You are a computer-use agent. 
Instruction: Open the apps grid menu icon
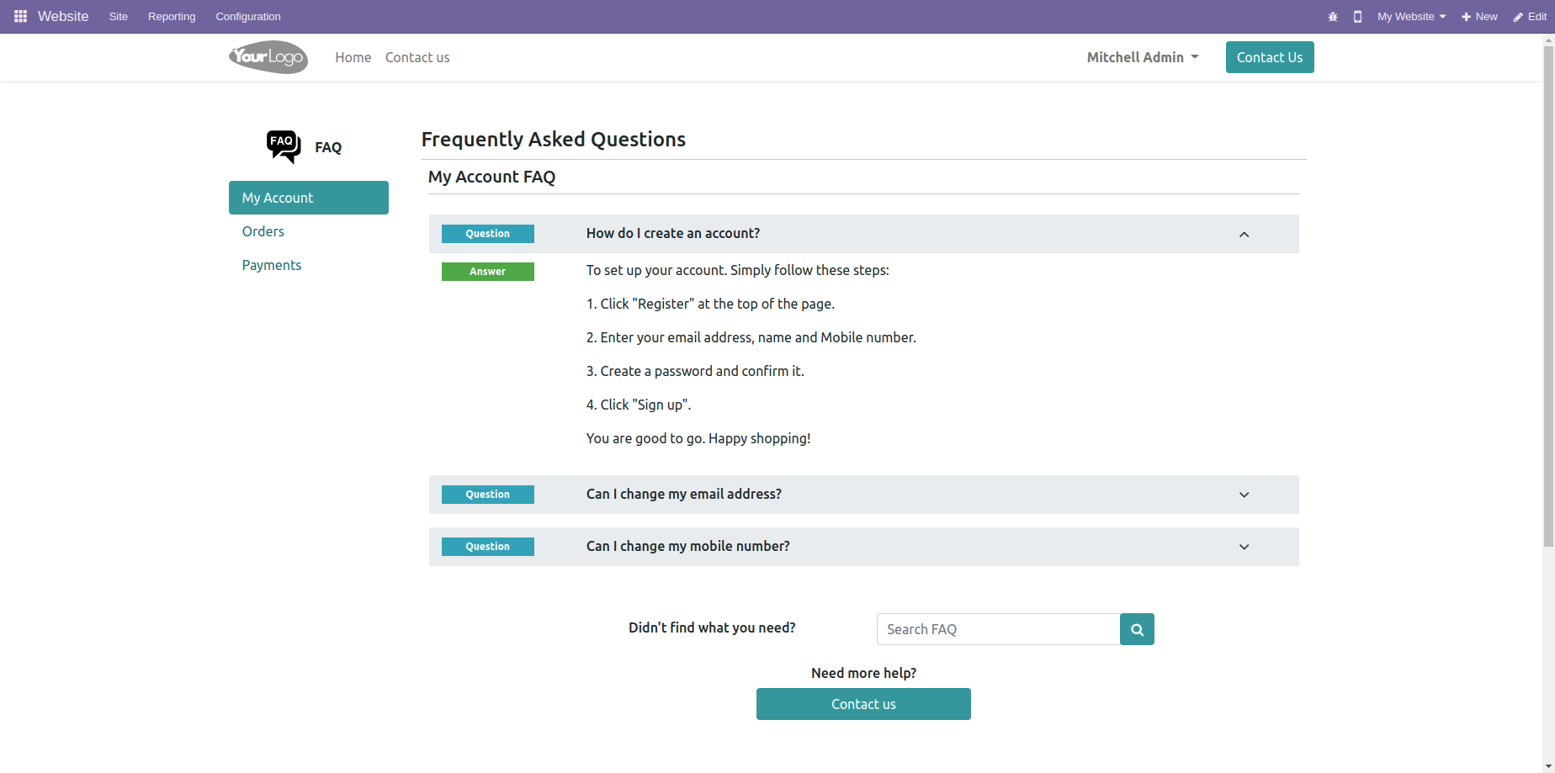coord(21,16)
